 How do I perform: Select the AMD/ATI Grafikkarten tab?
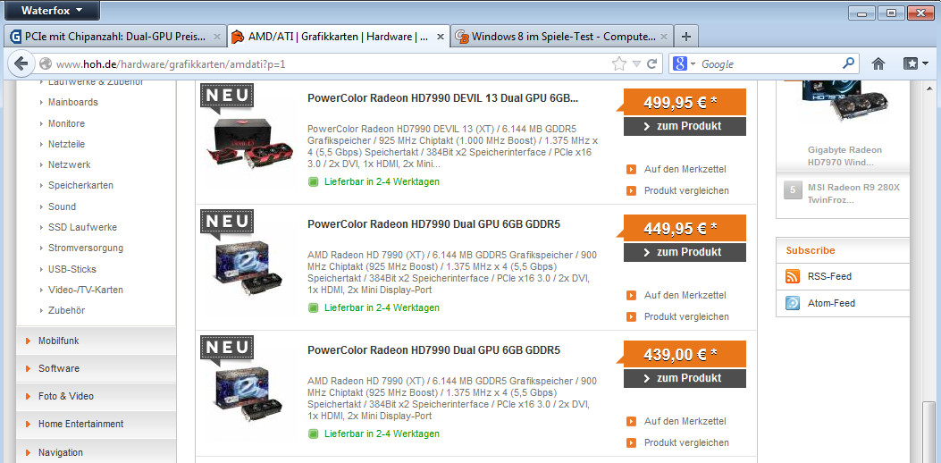click(337, 37)
